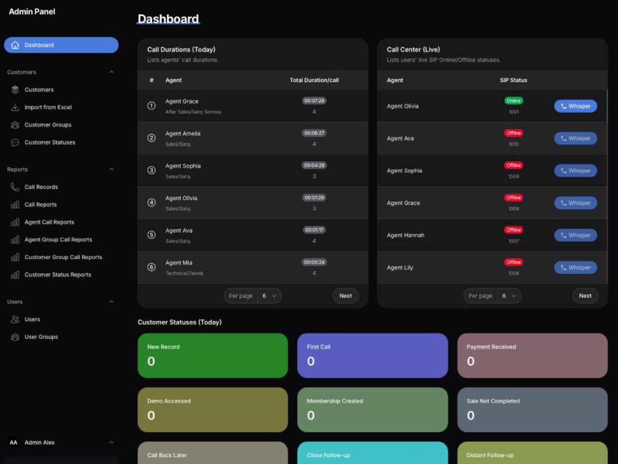Screen dimensions: 618x464
Task: Click the Customers stack icon
Action: pyautogui.click(x=15, y=89)
